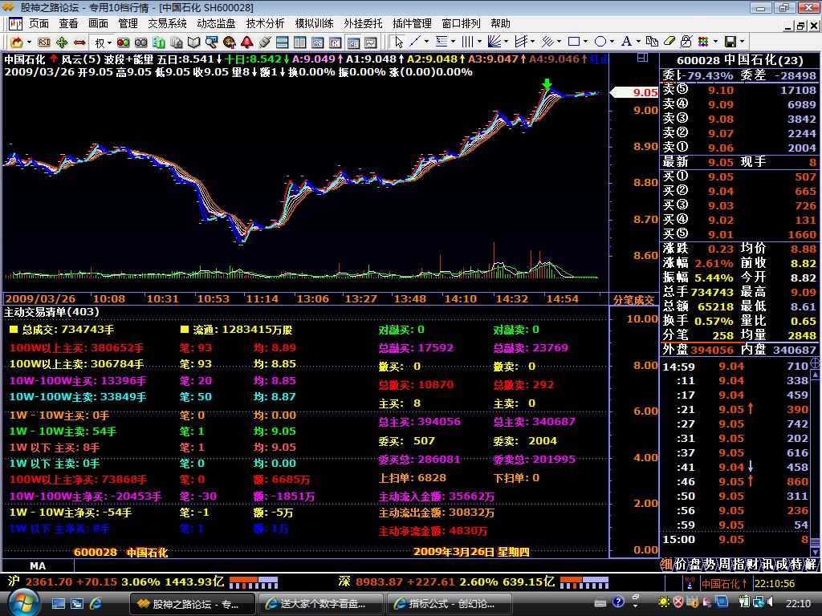
Task: Click the 分笔成交 button
Action: (x=634, y=300)
